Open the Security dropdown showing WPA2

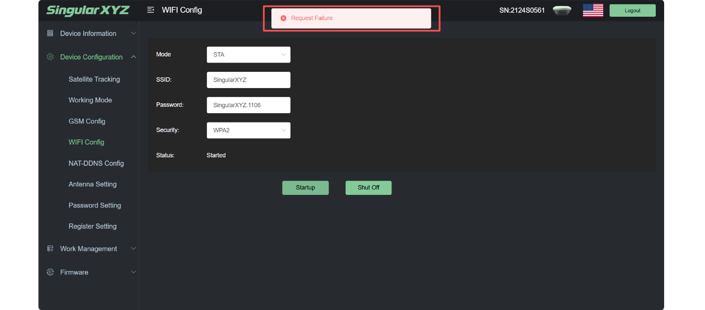click(x=248, y=130)
